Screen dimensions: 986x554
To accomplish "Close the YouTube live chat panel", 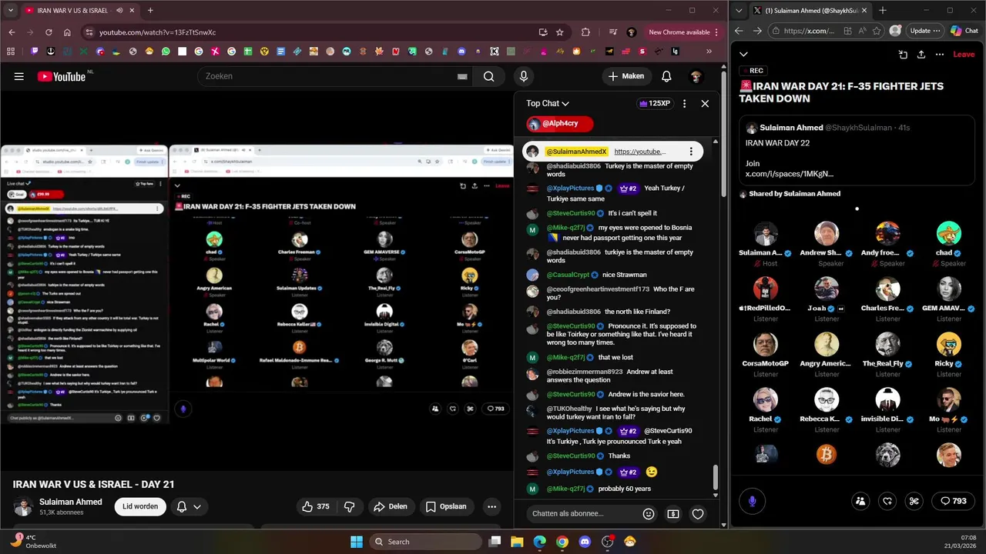I will [x=705, y=103].
